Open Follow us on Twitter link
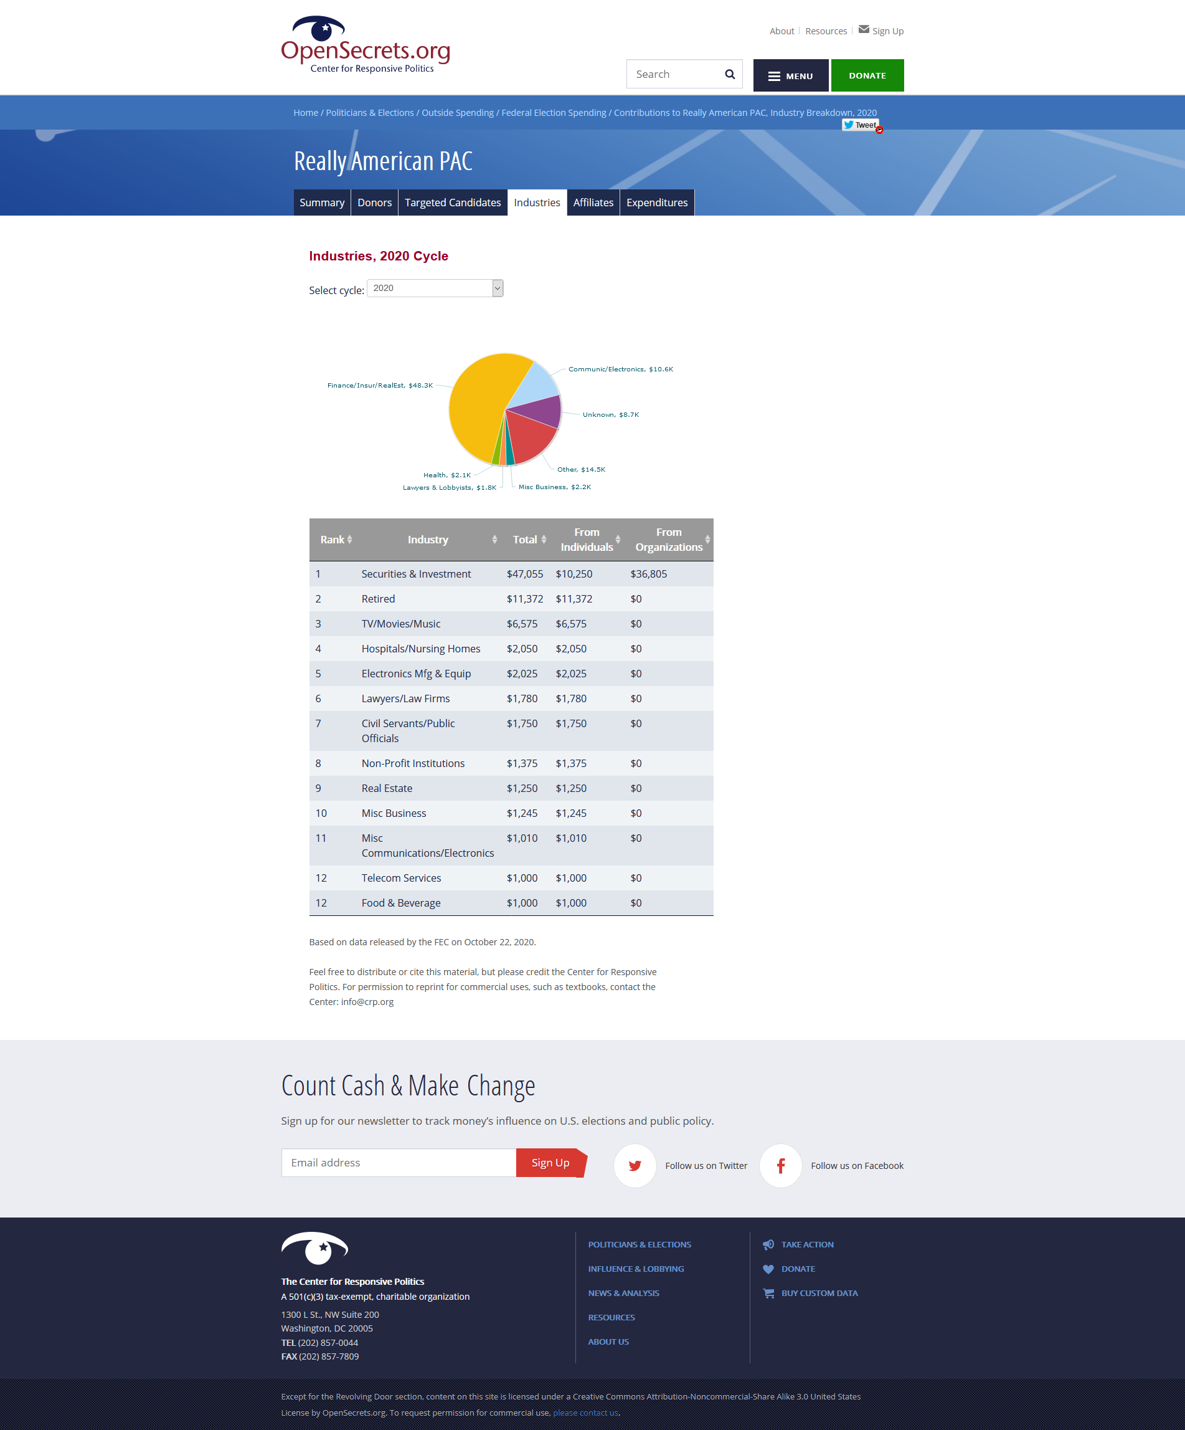 click(706, 1166)
